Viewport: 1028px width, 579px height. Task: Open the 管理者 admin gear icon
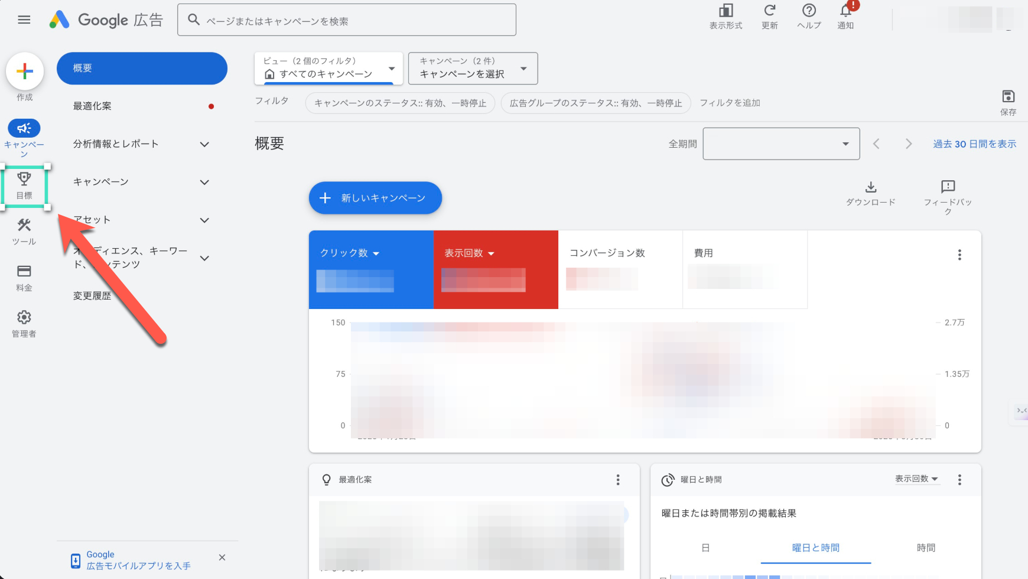[24, 317]
